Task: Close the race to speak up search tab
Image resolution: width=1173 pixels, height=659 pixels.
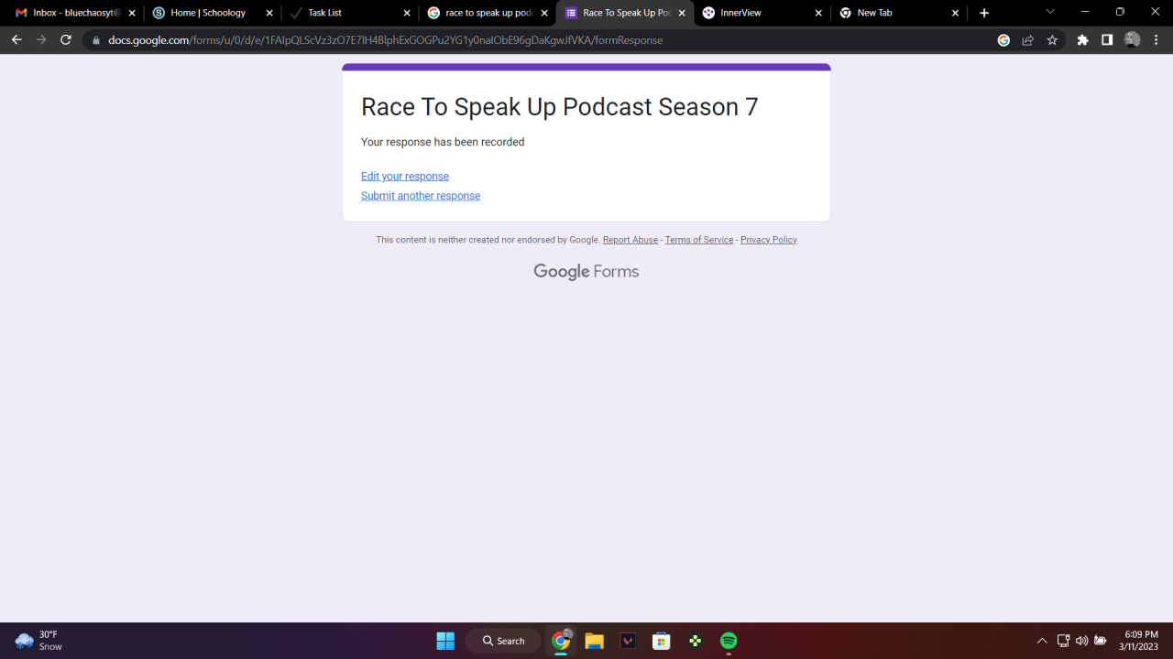Action: coord(544,13)
